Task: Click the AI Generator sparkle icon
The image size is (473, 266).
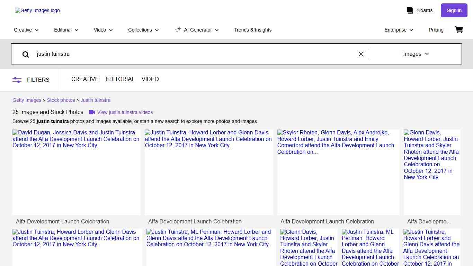Action: 178,29
